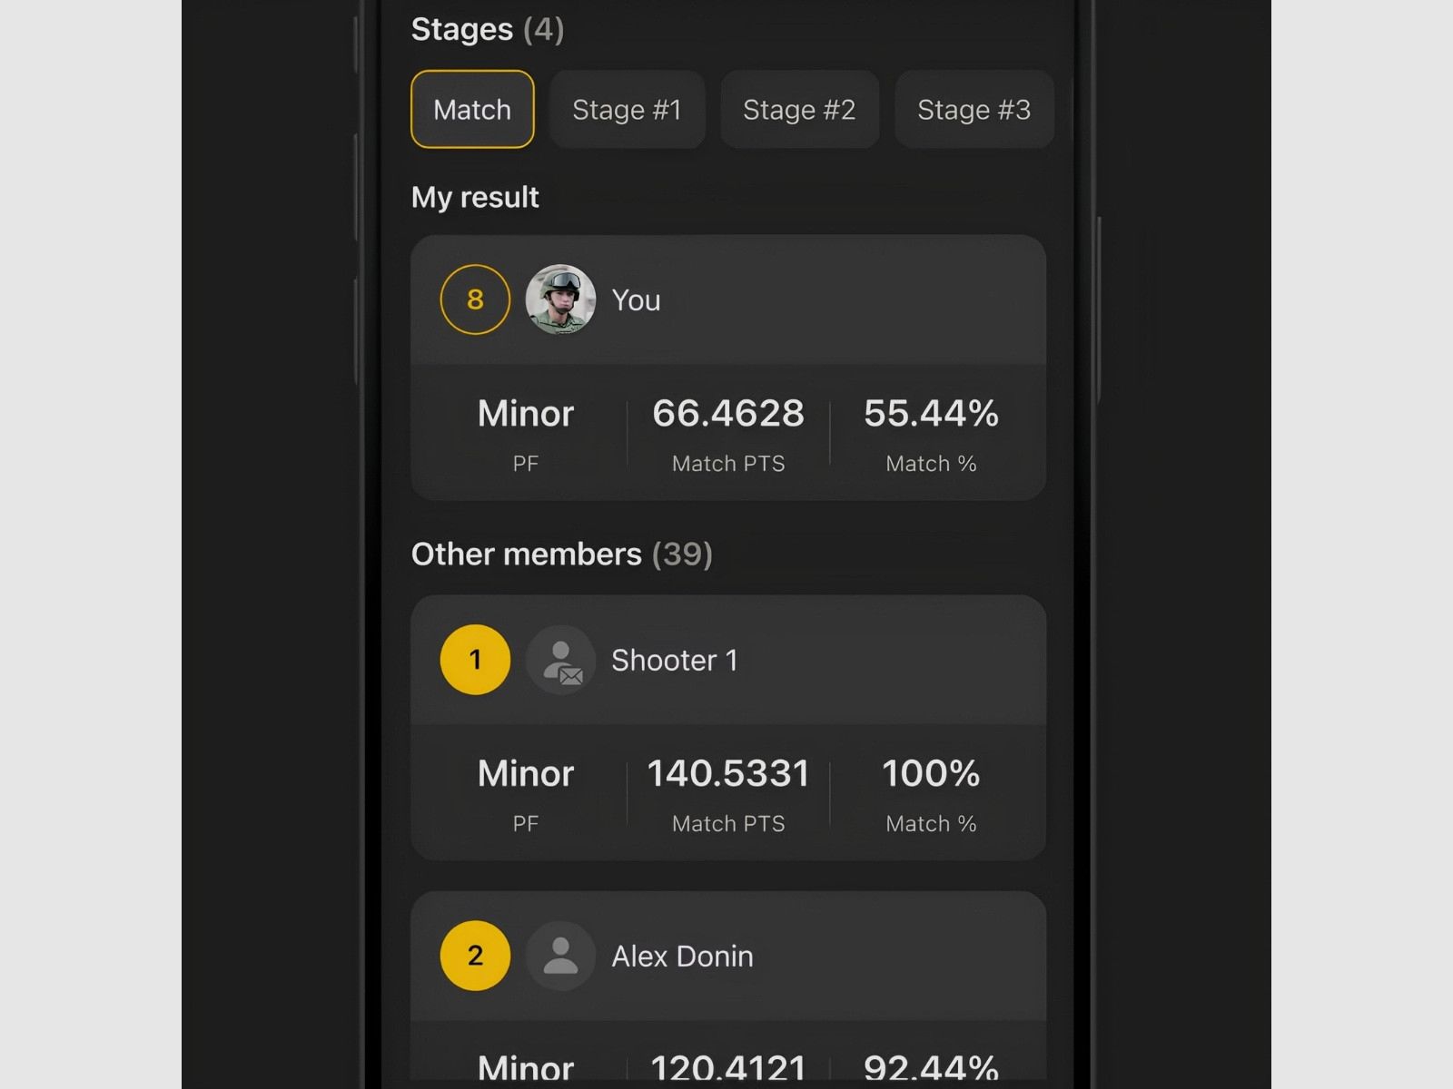This screenshot has width=1453, height=1089.
Task: Open the Alex Donin name entry
Action: (x=682, y=956)
